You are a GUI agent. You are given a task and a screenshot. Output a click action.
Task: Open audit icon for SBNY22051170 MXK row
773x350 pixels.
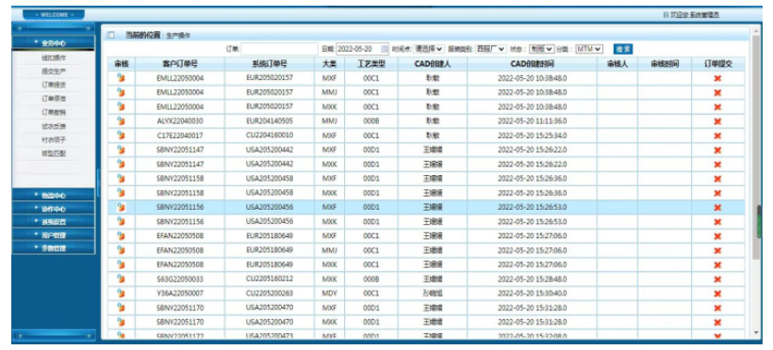click(121, 322)
